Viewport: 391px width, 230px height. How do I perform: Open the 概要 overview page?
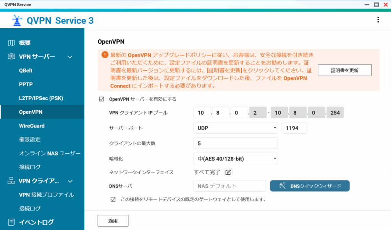(x=25, y=43)
